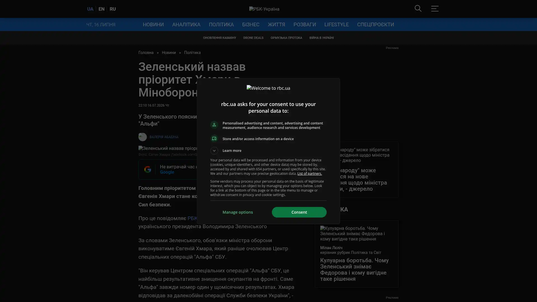Click the device storage icon
Image resolution: width=537 pixels, height=302 pixels.
(214, 139)
